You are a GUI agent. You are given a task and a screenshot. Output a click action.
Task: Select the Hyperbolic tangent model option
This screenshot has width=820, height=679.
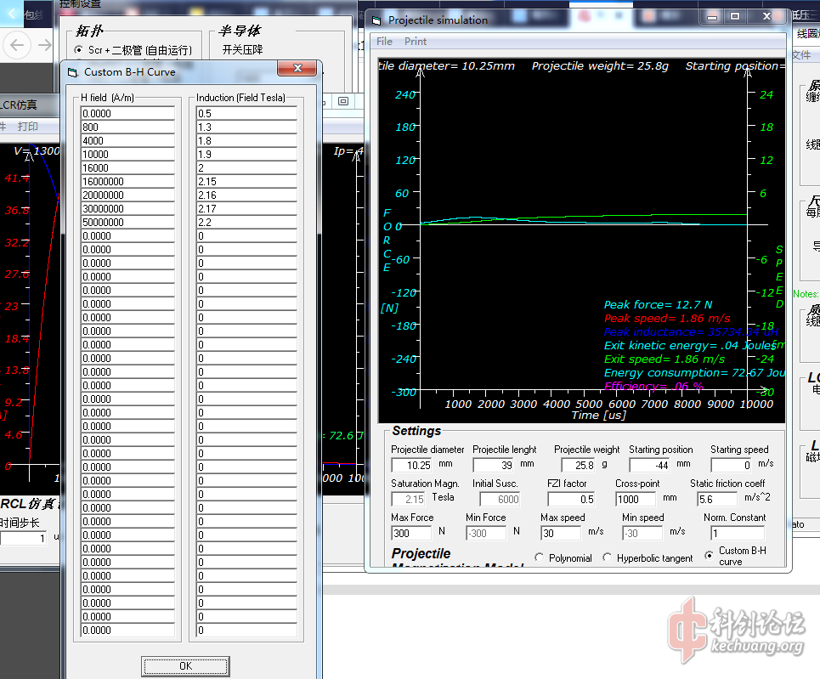click(x=608, y=557)
